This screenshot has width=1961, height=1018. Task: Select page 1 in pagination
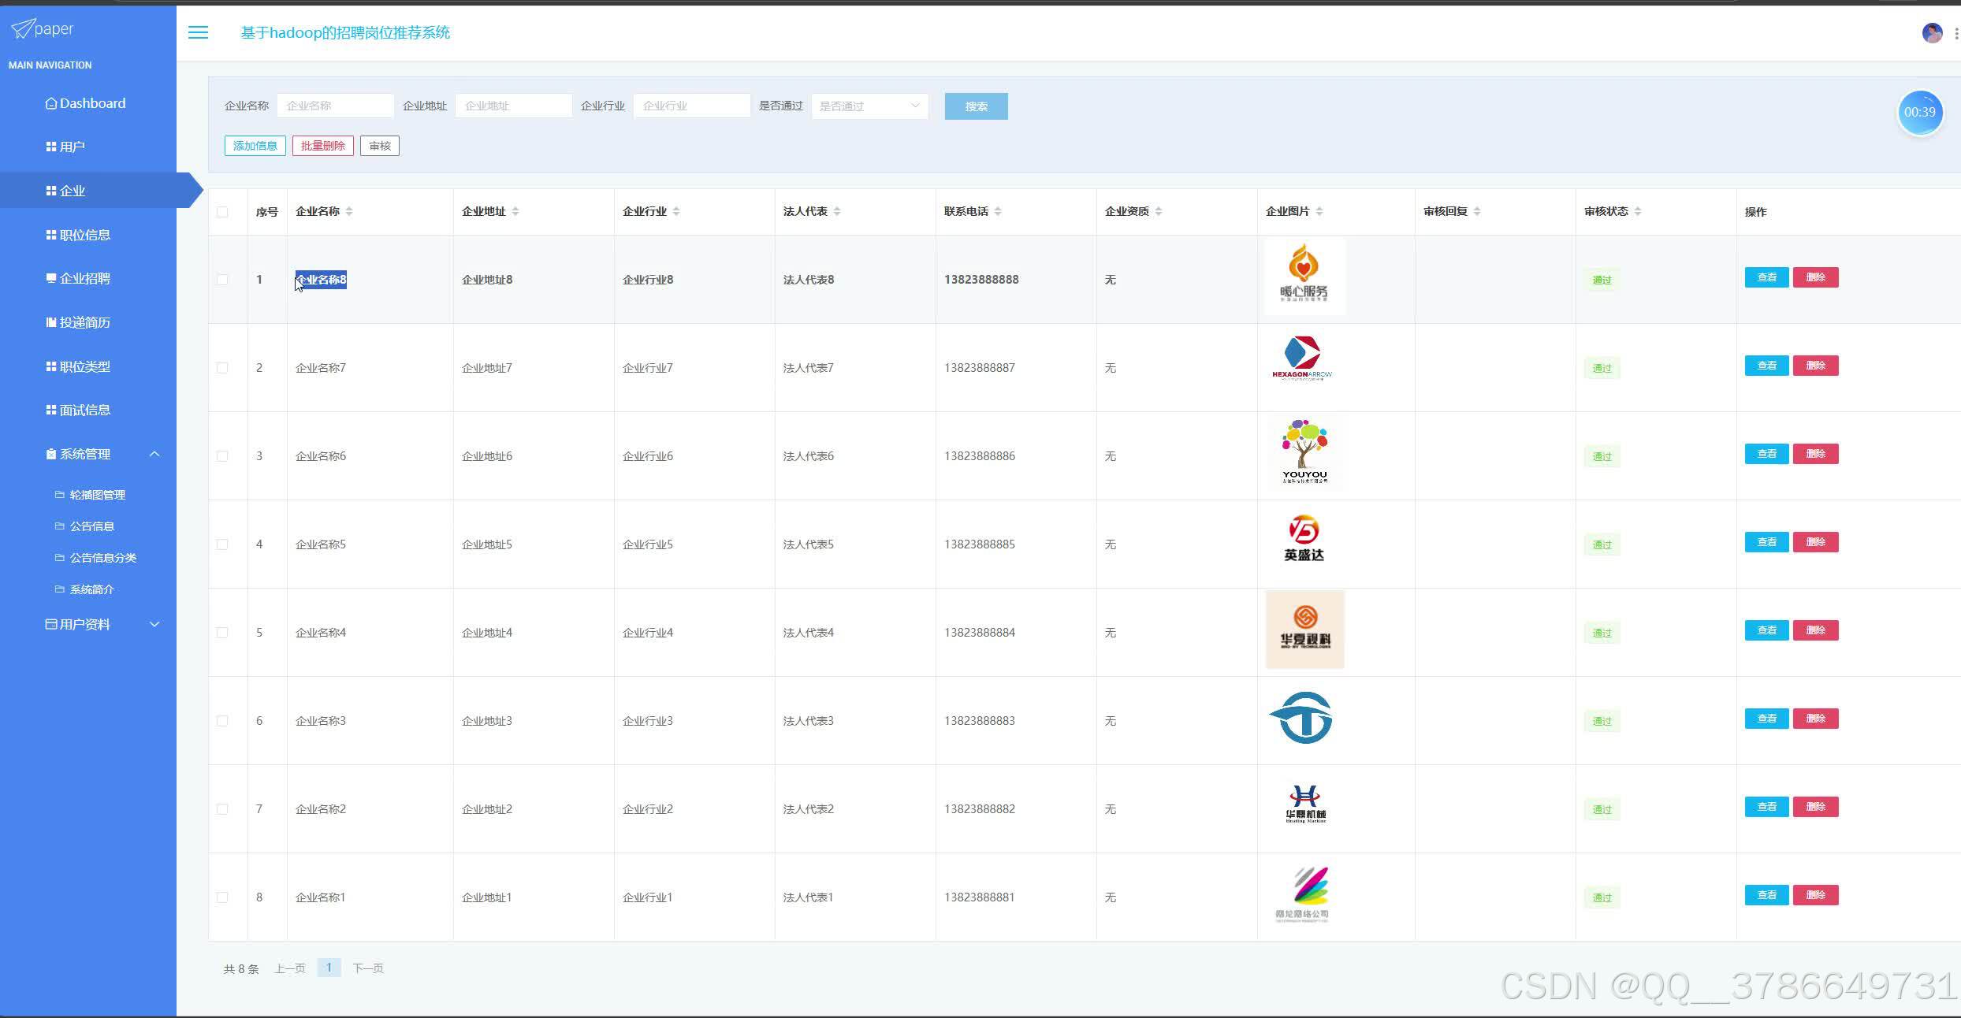pos(329,968)
